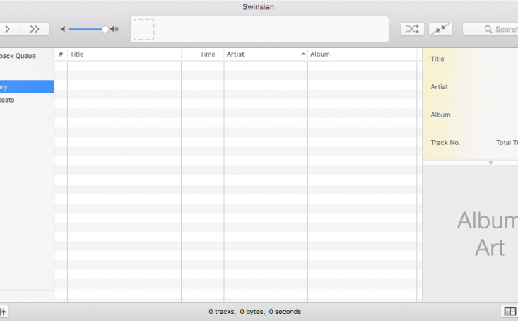
Task: Play using the single-arrow play button
Action: 9,29
